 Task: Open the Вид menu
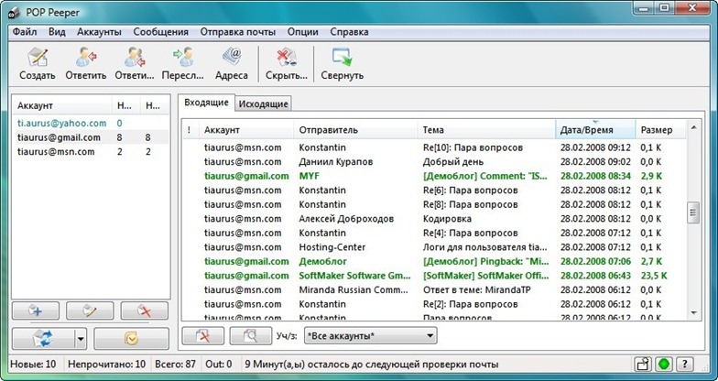[x=57, y=32]
